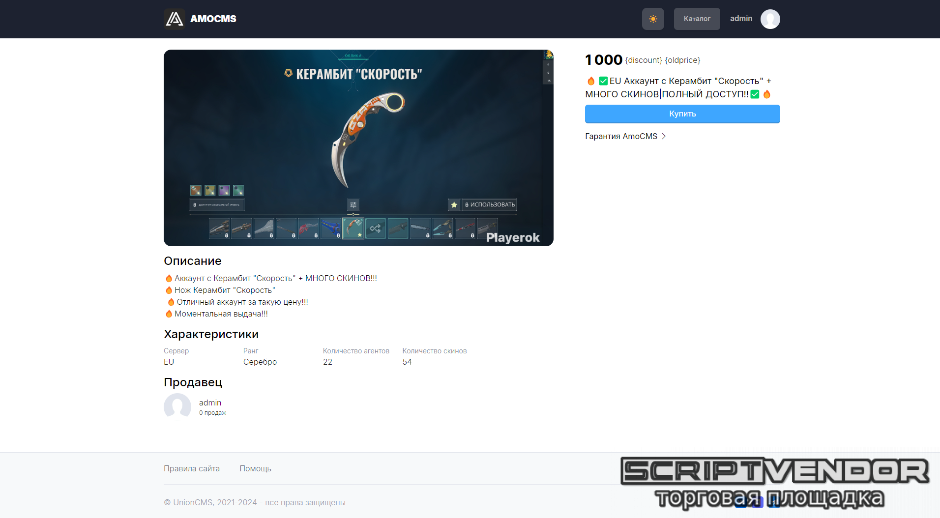Click the AmoCMS logo icon

tap(175, 19)
